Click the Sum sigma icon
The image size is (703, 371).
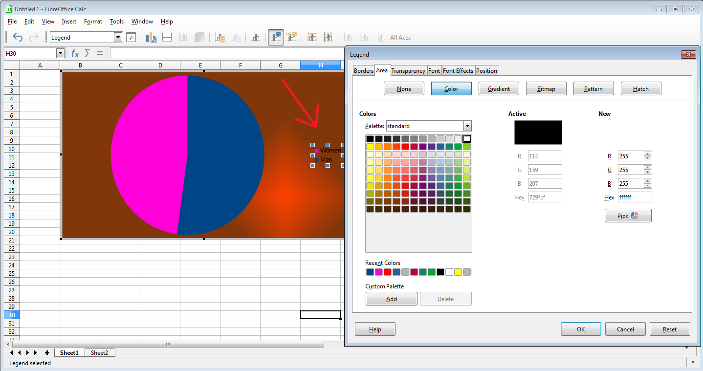click(x=88, y=53)
